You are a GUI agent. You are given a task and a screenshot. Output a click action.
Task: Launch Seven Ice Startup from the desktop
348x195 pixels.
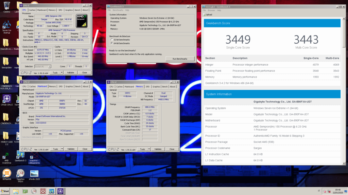tap(7, 27)
